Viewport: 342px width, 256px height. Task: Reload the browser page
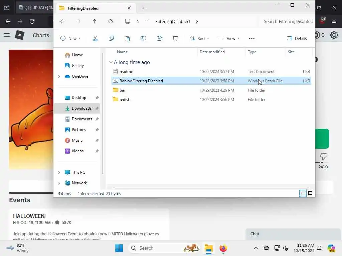pyautogui.click(x=32, y=21)
